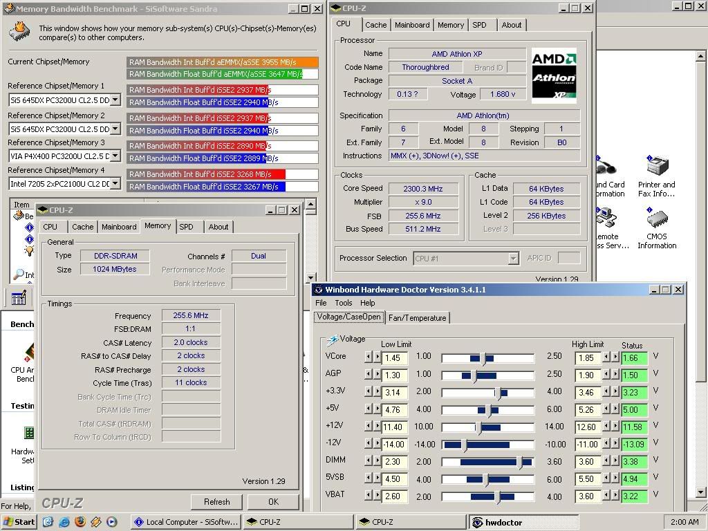708x531 pixels.
Task: Click the Show Desktop quick launch icon
Action: 48,522
